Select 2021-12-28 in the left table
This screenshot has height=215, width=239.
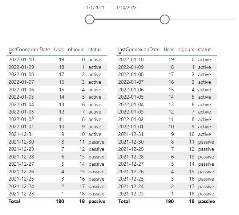(21, 157)
